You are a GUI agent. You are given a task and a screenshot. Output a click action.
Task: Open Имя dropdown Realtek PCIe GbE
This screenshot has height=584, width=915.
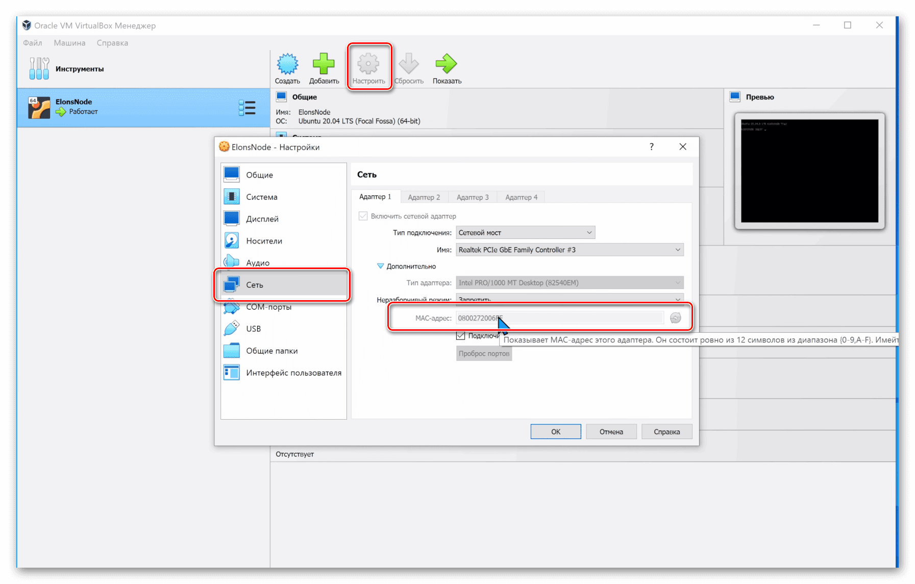click(570, 250)
